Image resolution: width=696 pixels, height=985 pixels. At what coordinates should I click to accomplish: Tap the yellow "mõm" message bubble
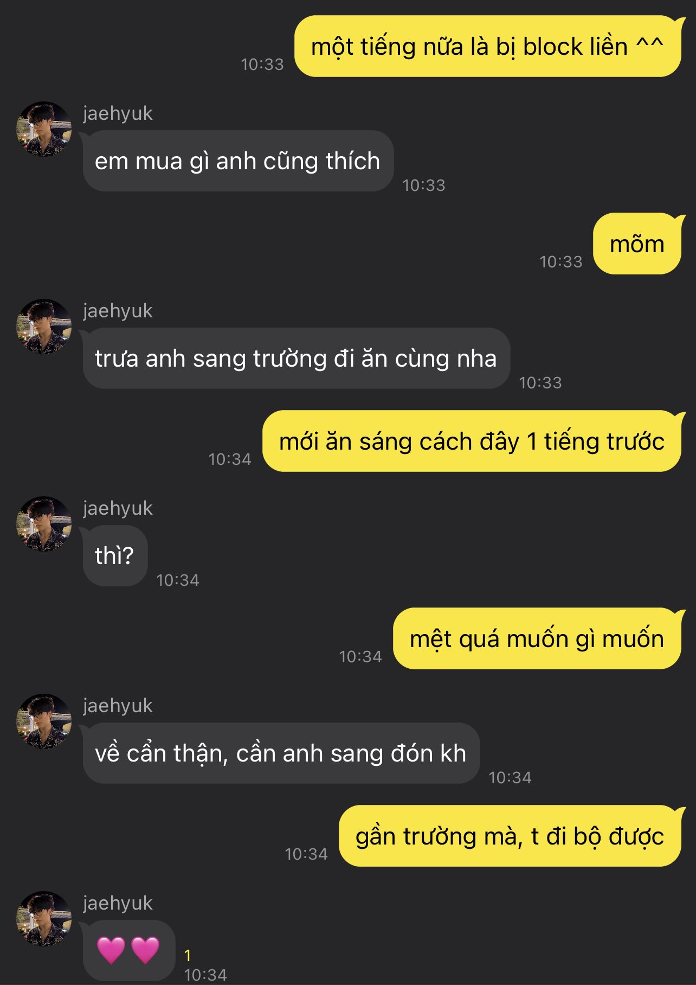[x=637, y=244]
